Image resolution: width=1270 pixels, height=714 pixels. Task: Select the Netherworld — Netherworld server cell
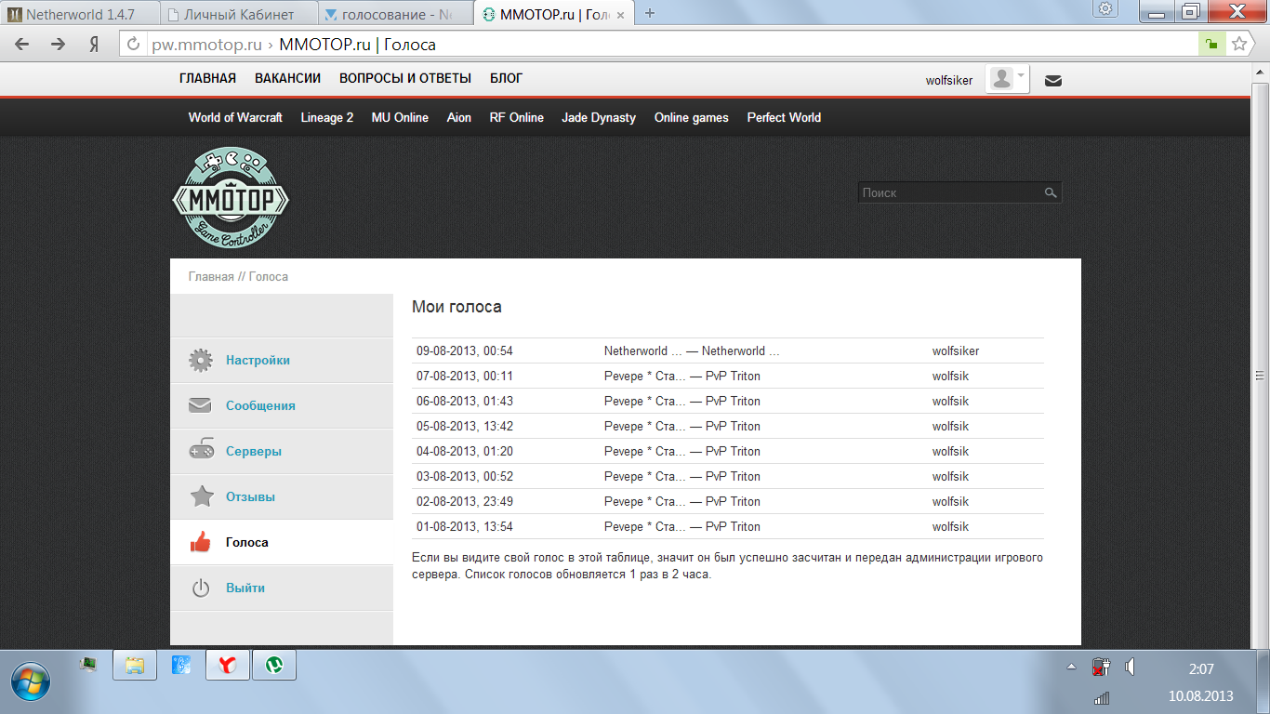[x=692, y=351]
